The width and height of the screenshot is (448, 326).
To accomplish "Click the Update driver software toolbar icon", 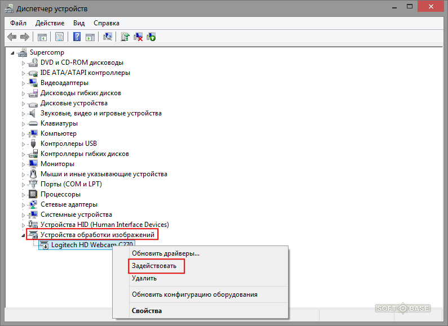I will [125, 37].
